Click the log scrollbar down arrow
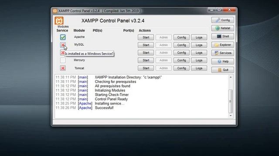The width and height of the screenshot is (279, 156). (231, 116)
